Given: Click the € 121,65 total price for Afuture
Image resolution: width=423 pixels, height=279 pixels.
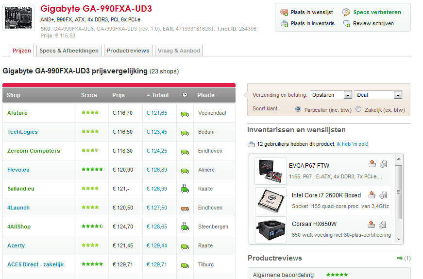Looking at the screenshot, I should pyautogui.click(x=157, y=113).
